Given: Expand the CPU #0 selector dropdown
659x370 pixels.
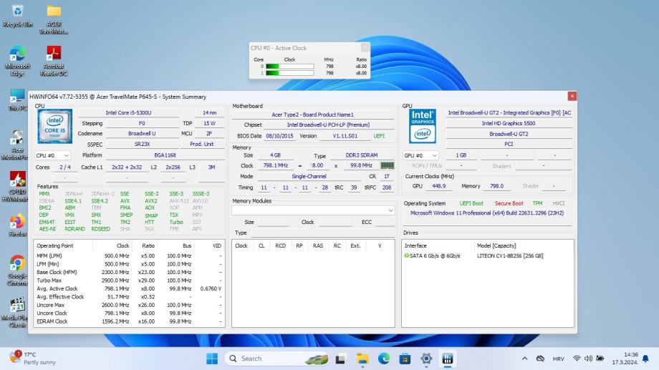Looking at the screenshot, I should (53, 155).
